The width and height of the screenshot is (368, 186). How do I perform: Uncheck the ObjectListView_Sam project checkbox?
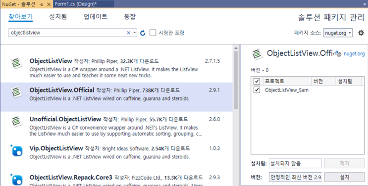pos(257,90)
